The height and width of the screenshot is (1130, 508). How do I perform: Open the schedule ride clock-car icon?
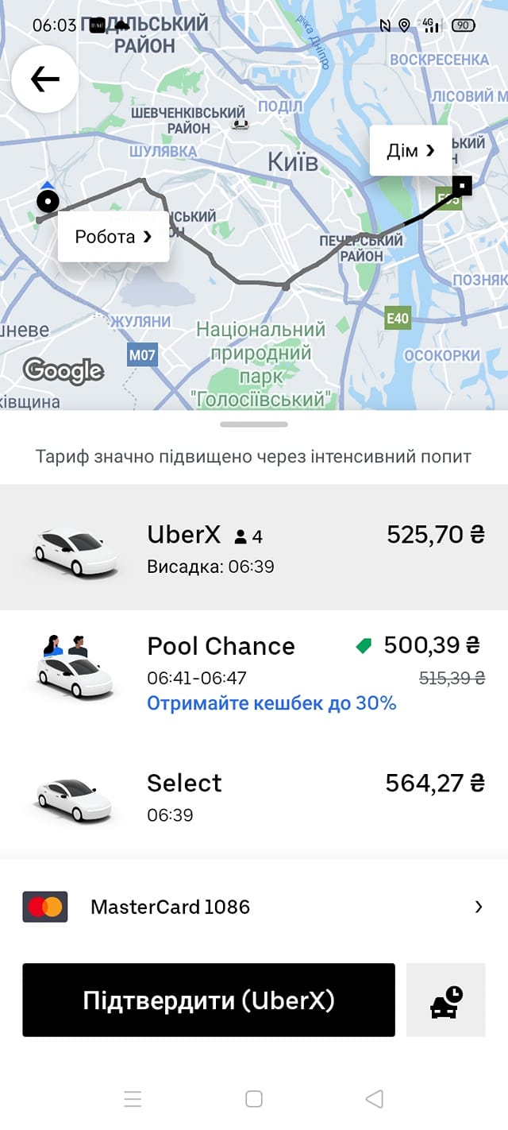445,1000
